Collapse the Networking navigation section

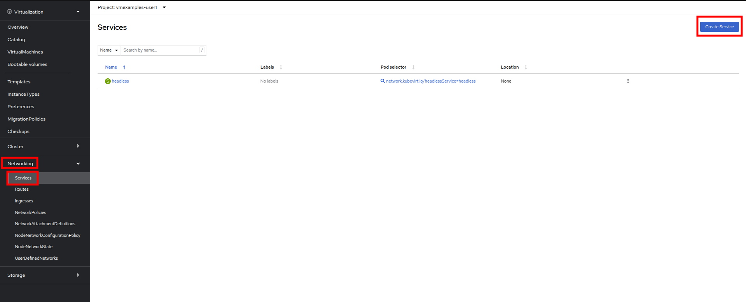point(78,164)
